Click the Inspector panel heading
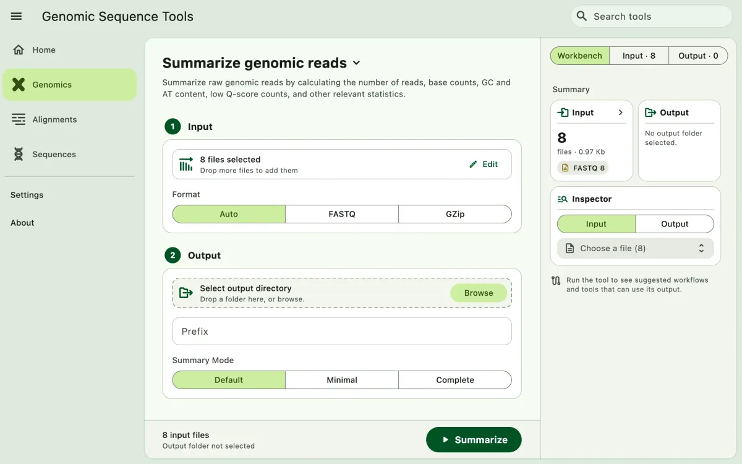Screen dimensions: 742x464 point(592,199)
